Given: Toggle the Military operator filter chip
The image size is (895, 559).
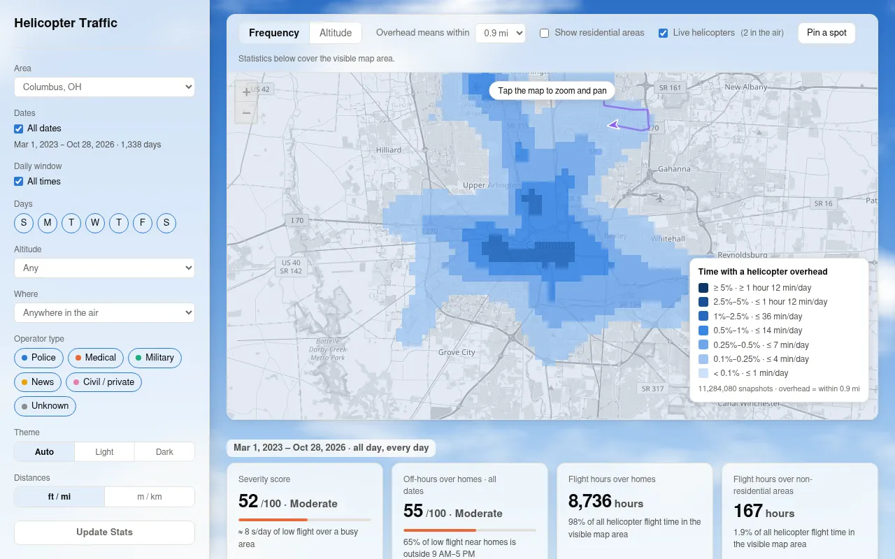Looking at the screenshot, I should 155,358.
